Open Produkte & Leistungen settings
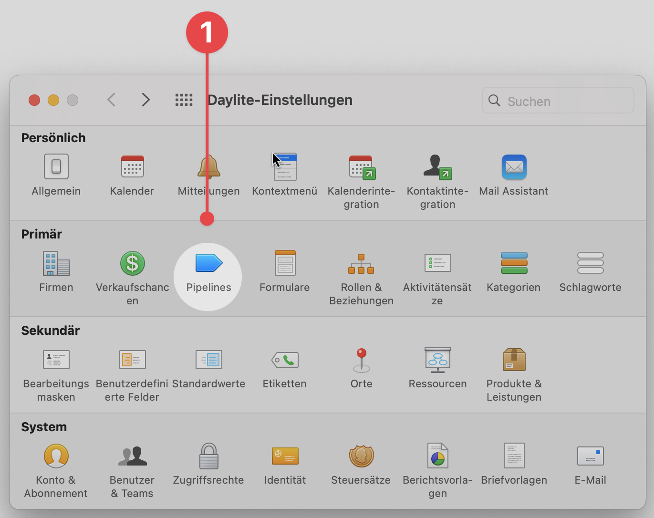654x518 pixels. point(514,360)
